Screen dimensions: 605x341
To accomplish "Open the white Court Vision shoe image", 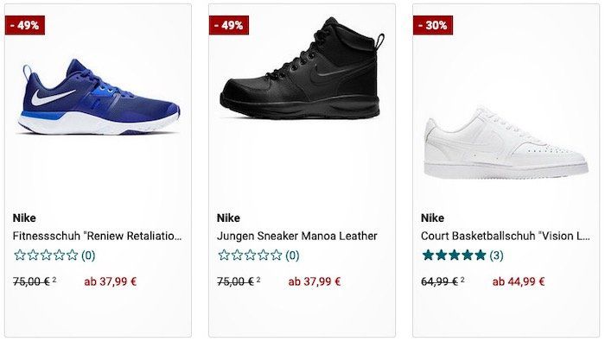I will pos(506,143).
